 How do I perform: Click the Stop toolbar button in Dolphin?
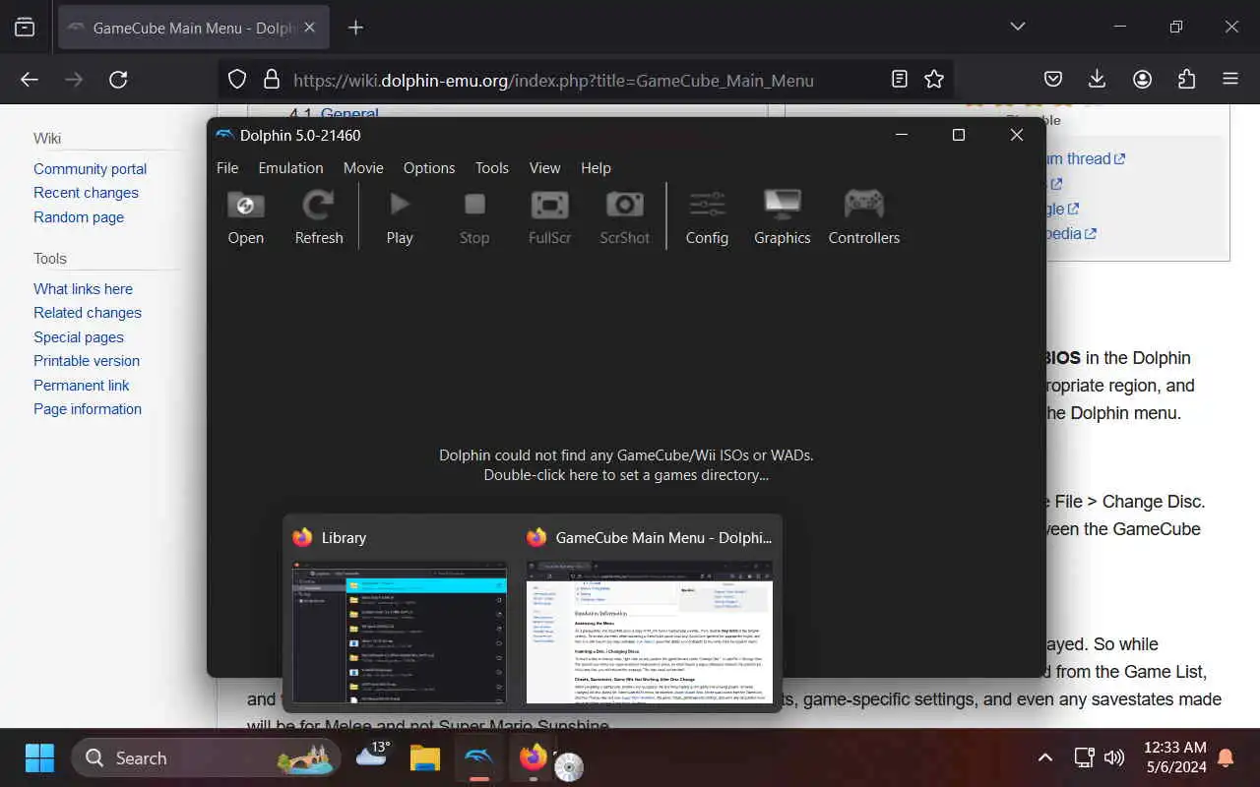coord(474,216)
